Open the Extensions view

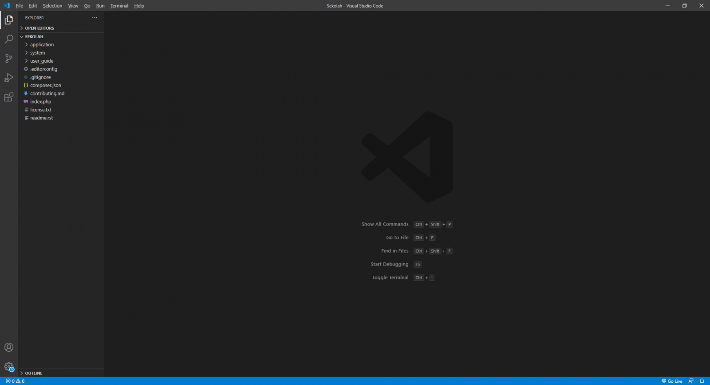[x=9, y=97]
